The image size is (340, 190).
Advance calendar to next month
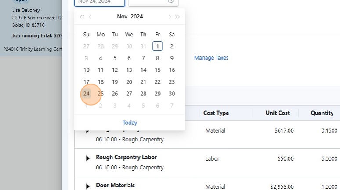(169, 17)
